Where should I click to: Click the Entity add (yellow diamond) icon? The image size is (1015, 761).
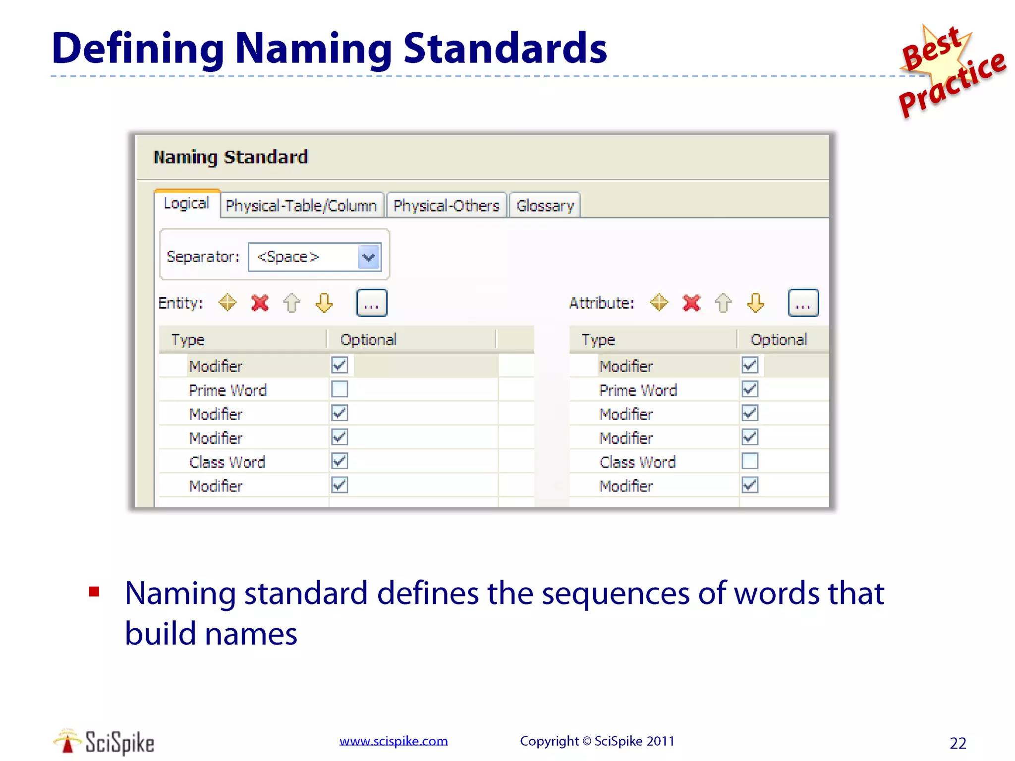[227, 303]
